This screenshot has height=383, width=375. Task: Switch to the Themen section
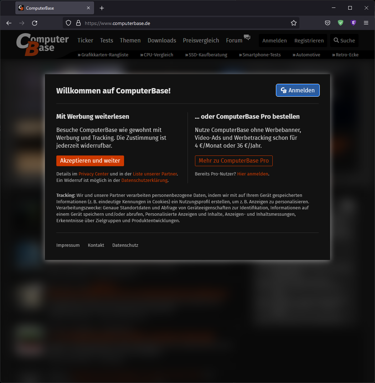[130, 40]
